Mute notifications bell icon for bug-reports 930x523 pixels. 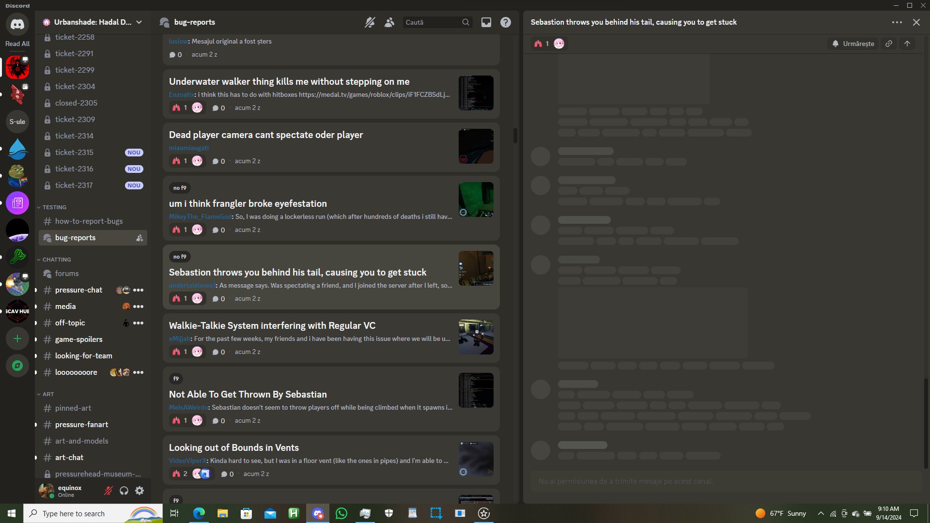pos(370,22)
